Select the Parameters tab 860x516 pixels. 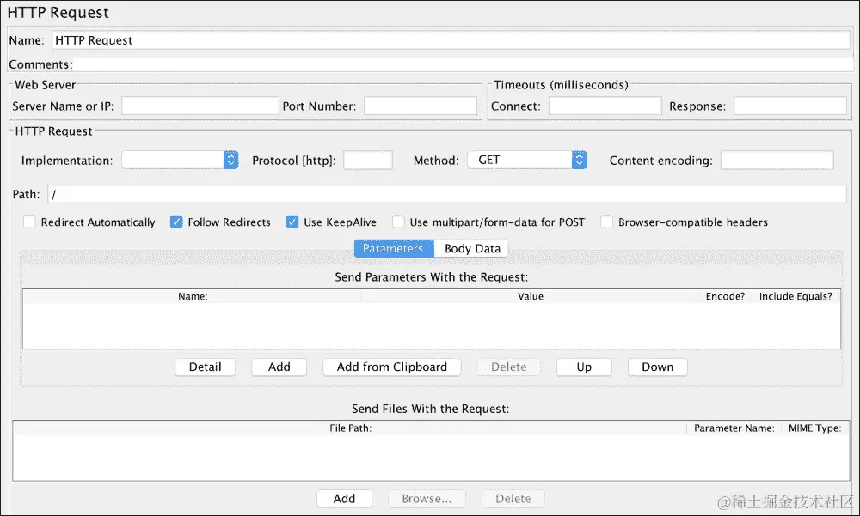click(x=393, y=248)
